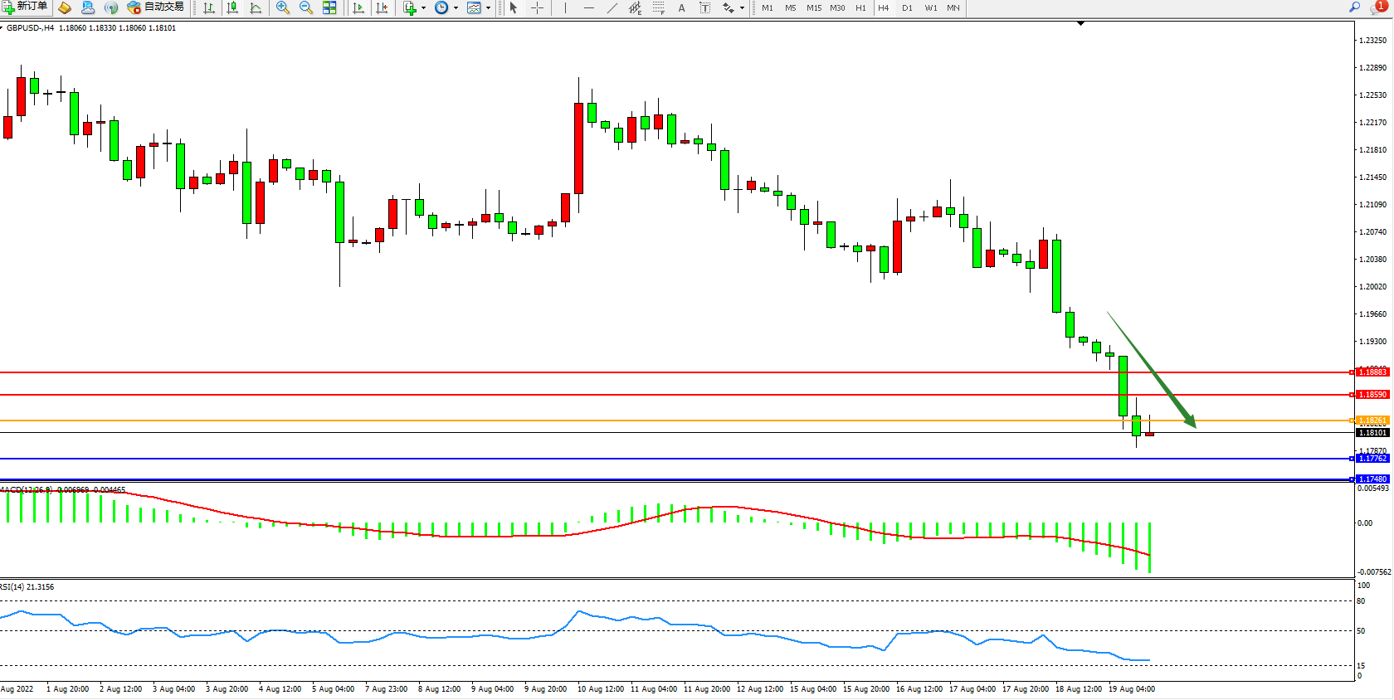Switch chart to line chart mode
Viewport: 1394px width, 700px height.
(256, 8)
